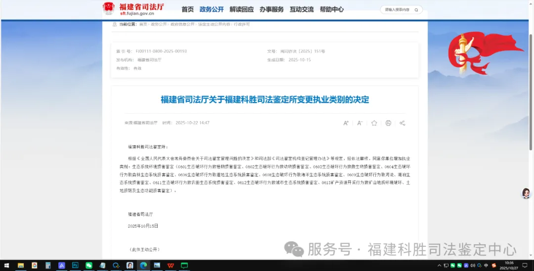Image resolution: width=534 pixels, height=271 pixels.
Task: Click the 法定主动公开内容 breadcrumb link
Action: pyautogui.click(x=214, y=25)
